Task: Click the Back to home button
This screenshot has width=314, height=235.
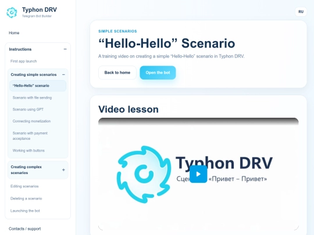Action: pos(117,73)
